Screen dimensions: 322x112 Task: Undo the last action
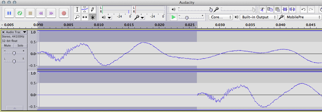303,9
